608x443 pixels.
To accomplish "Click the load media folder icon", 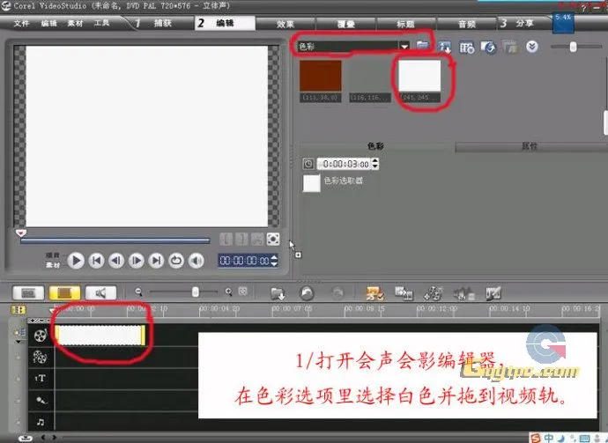I will 423,46.
